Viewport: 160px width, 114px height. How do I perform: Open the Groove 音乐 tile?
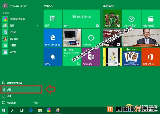(131, 19)
